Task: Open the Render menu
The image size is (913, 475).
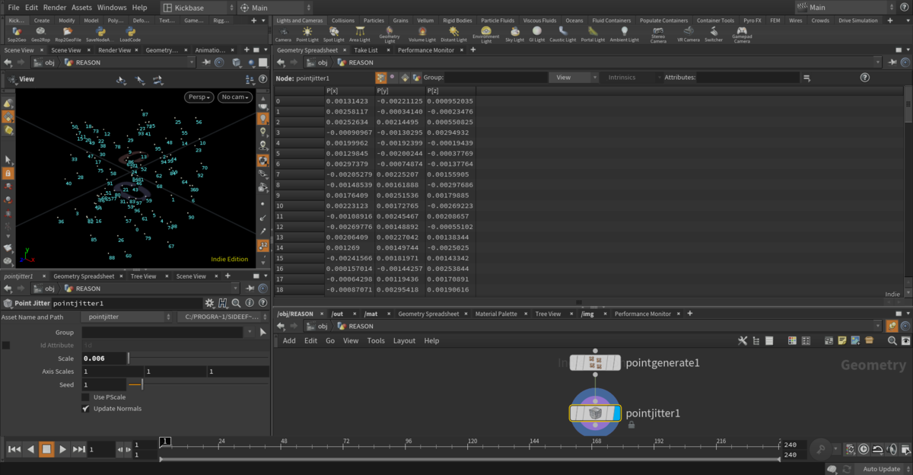Action: 55,8
